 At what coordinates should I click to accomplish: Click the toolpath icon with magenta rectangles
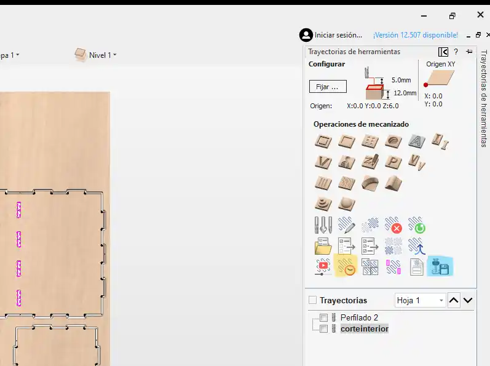(393, 267)
